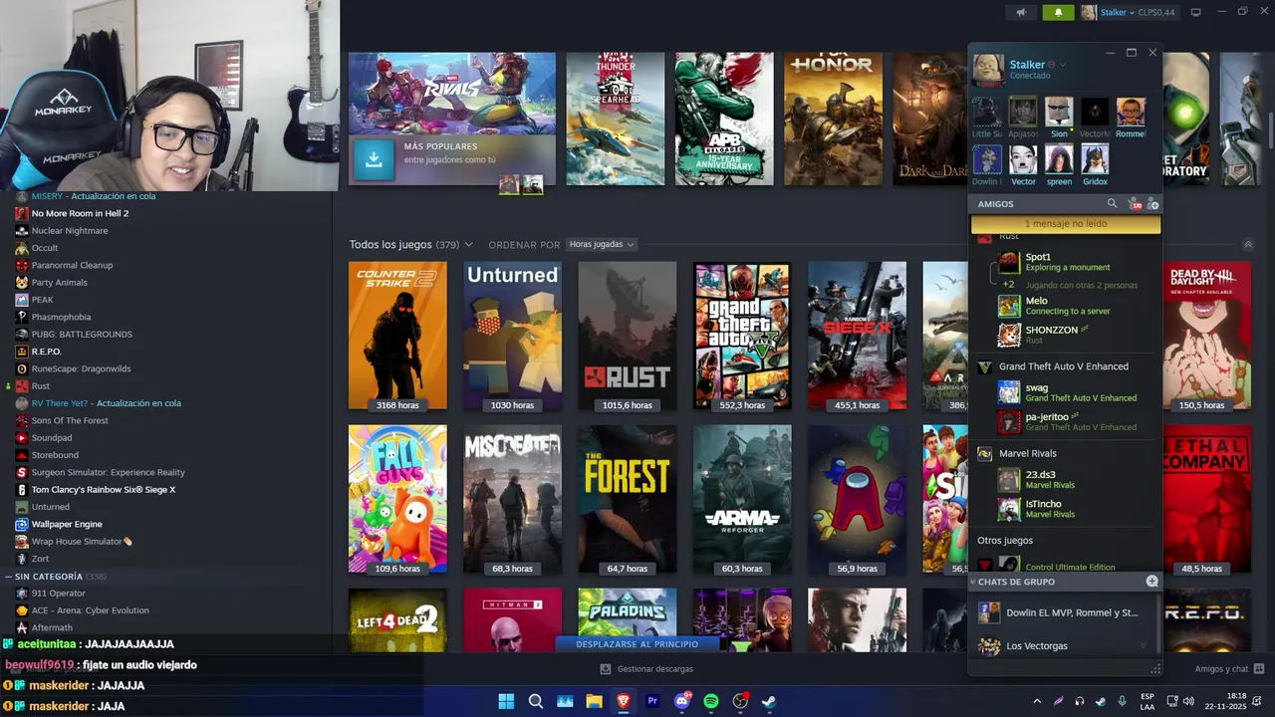1275x717 pixels.
Task: Select Sons Of The Forest in library list
Action: click(x=70, y=420)
